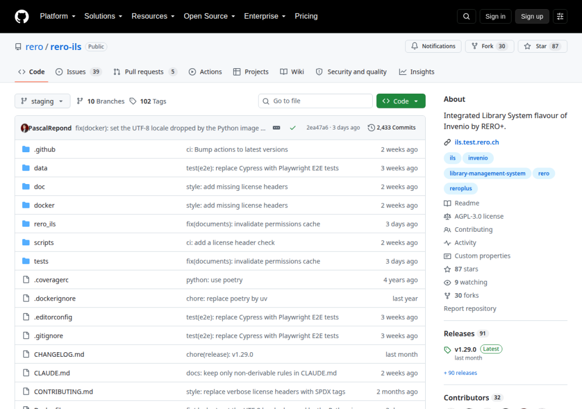Open the Report repository link
The image size is (582, 409).
point(470,309)
